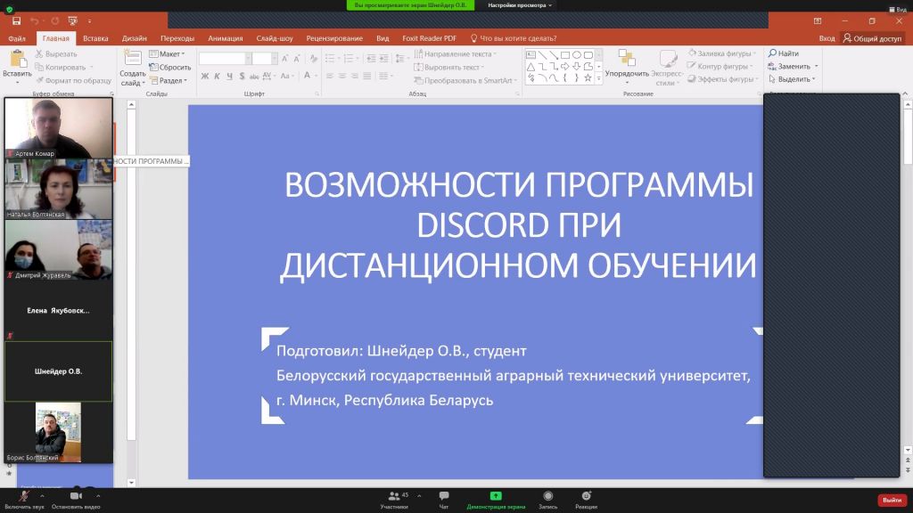Click the Arrange (Упорядочить) icon
Image resolution: width=913 pixels, height=513 pixels.
(x=626, y=59)
